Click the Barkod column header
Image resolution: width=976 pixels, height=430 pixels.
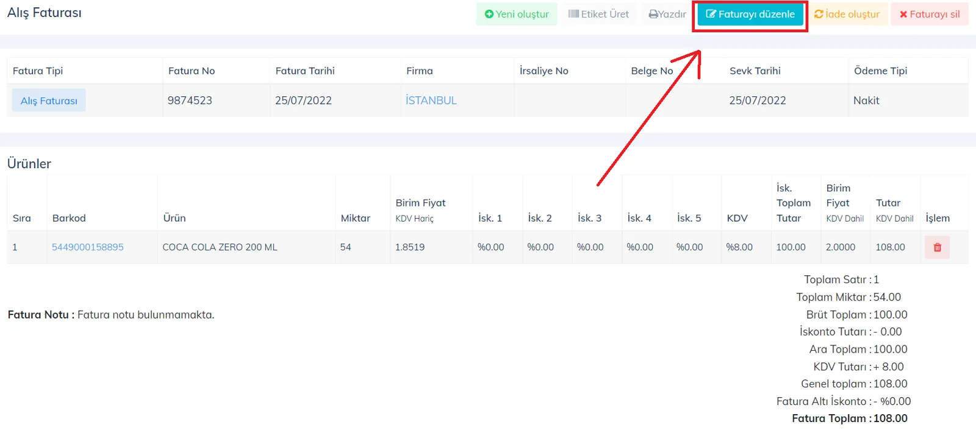pyautogui.click(x=69, y=218)
